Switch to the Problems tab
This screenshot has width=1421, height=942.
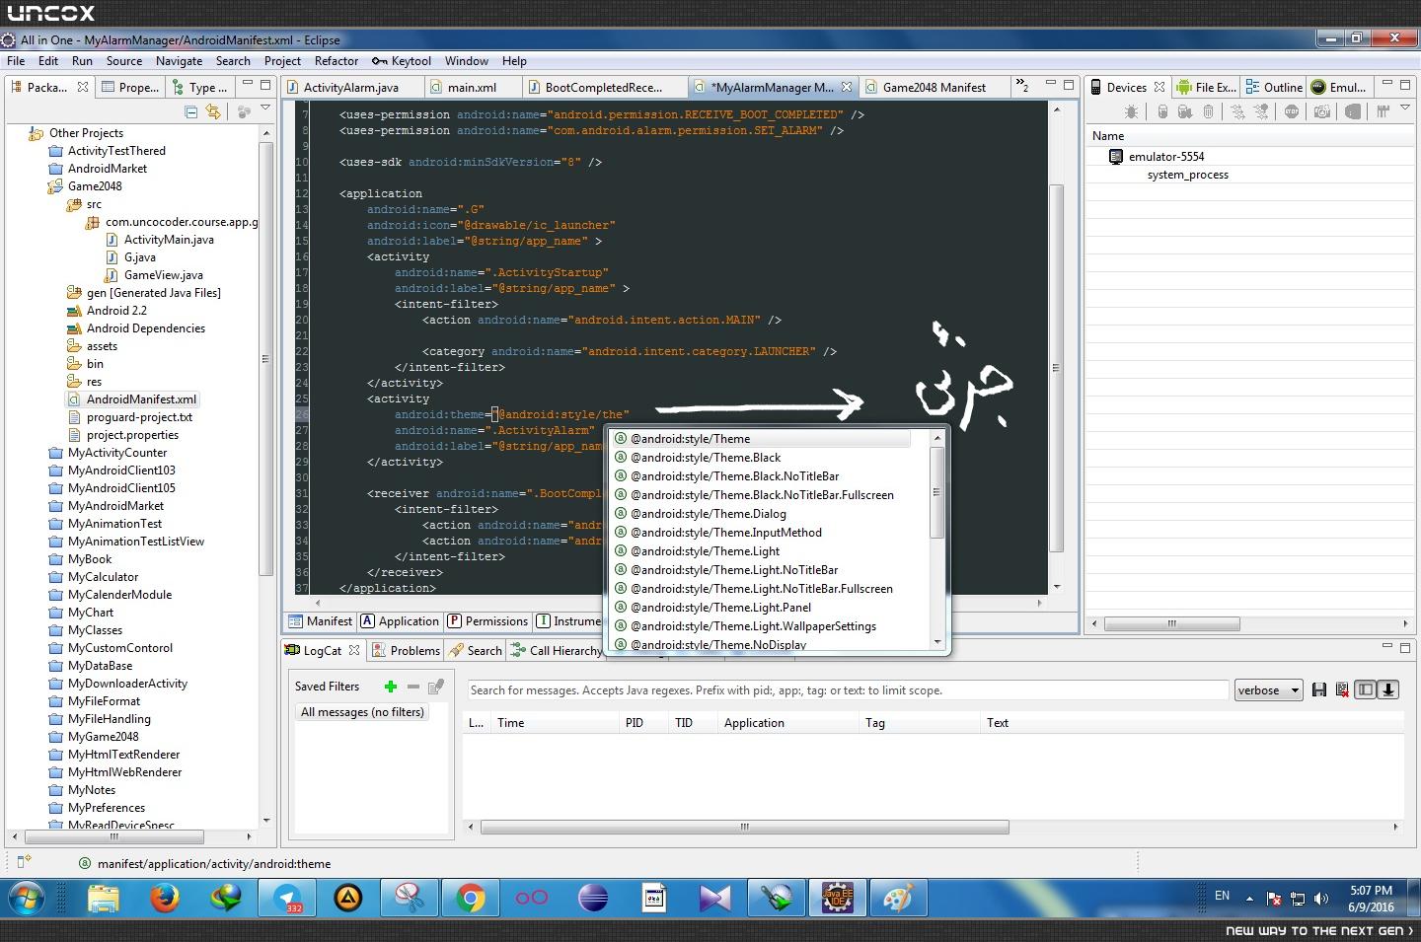tap(406, 651)
